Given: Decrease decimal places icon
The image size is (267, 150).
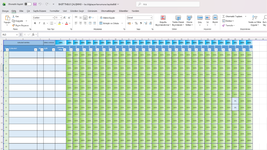Looking at the screenshot, I should point(151,23).
